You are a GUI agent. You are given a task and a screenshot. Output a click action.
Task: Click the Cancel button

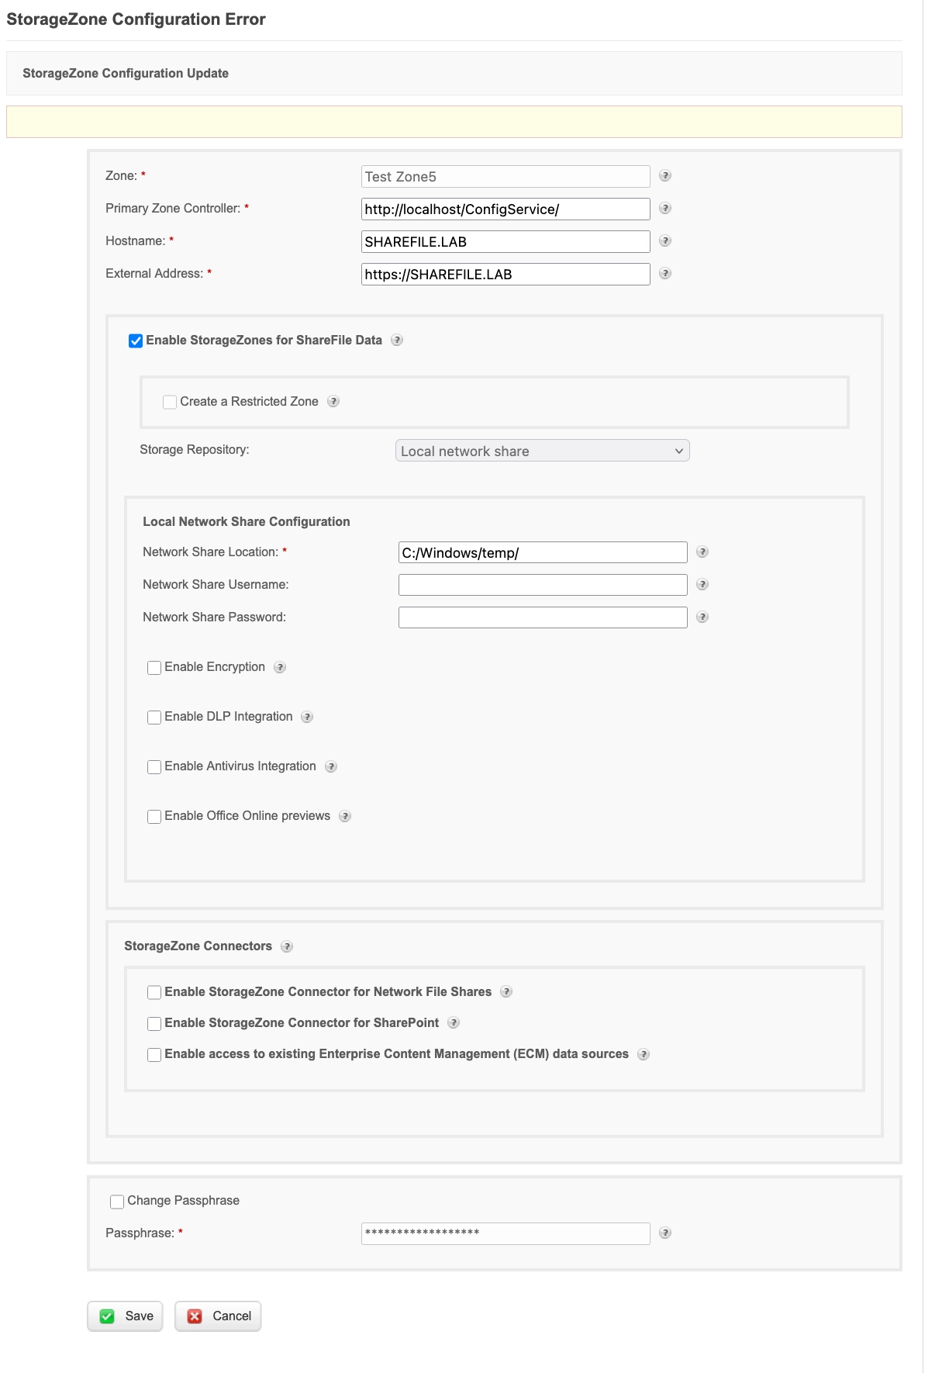pyautogui.click(x=219, y=1316)
